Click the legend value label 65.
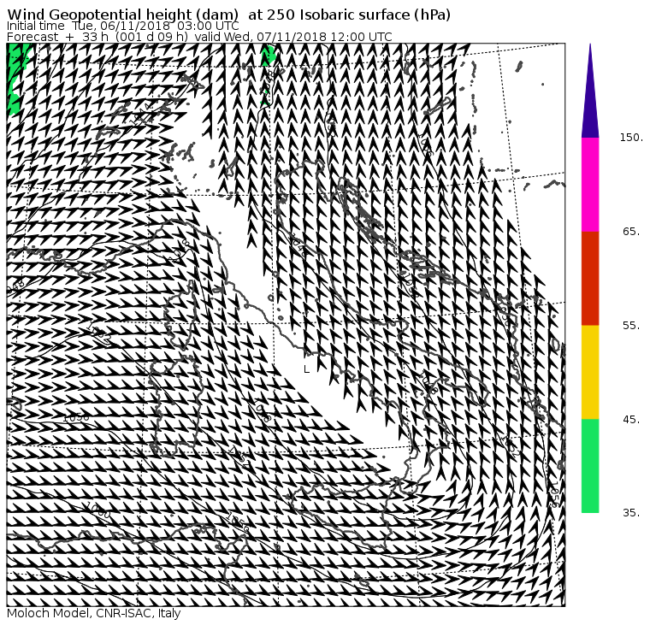 tap(631, 231)
